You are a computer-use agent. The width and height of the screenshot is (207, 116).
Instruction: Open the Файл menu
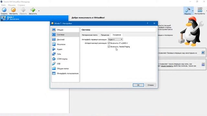[x=4, y=5]
